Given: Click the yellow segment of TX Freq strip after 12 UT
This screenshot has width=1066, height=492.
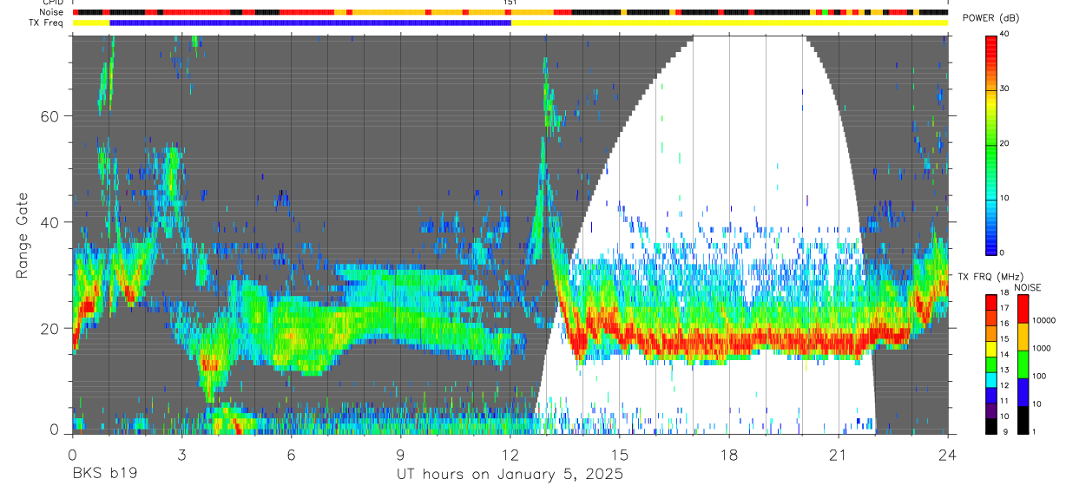Looking at the screenshot, I should [729, 23].
